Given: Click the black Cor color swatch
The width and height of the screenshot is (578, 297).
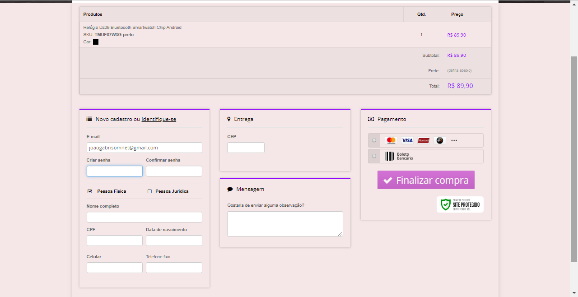Looking at the screenshot, I should [96, 42].
